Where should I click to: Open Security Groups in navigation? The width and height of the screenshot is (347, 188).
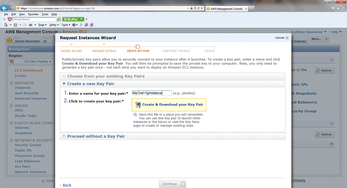[28, 145]
